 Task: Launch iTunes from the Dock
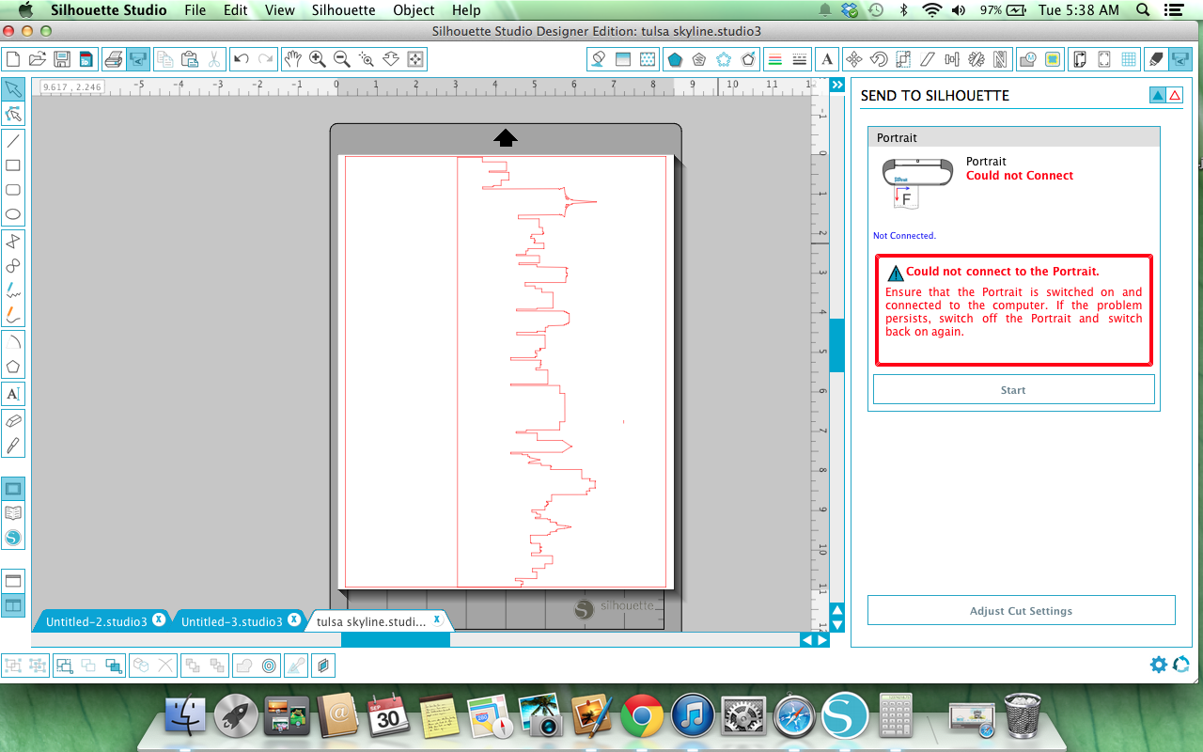(693, 718)
